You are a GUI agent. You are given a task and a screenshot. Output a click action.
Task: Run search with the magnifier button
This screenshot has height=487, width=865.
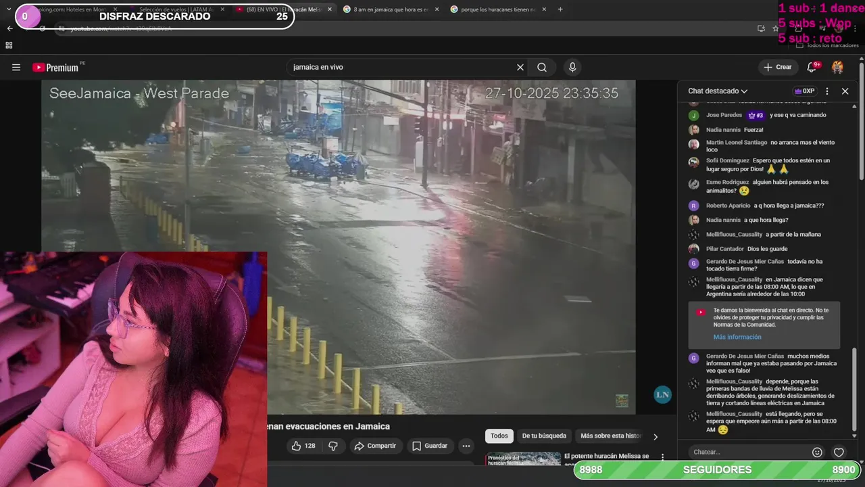[542, 67]
